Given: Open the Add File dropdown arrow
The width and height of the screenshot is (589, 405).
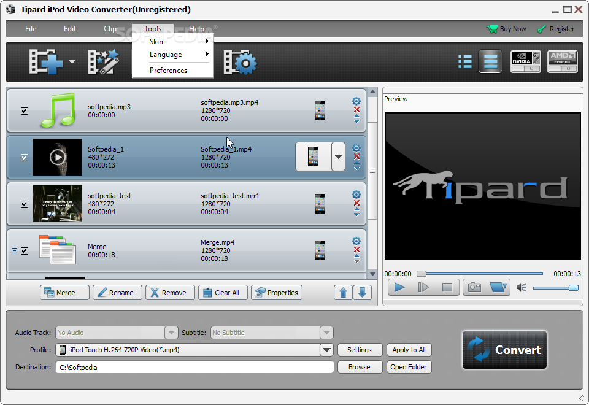Looking at the screenshot, I should 72,62.
